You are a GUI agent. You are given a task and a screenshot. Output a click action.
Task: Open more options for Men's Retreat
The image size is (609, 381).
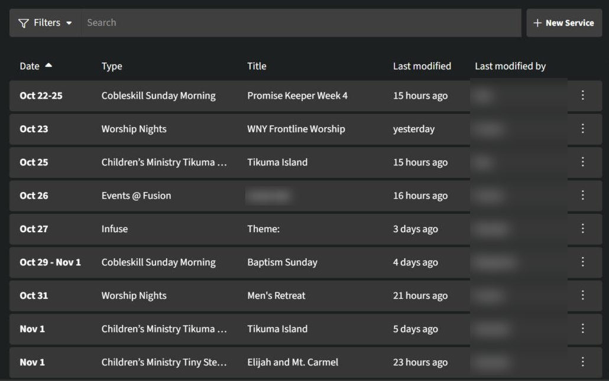[582, 295]
